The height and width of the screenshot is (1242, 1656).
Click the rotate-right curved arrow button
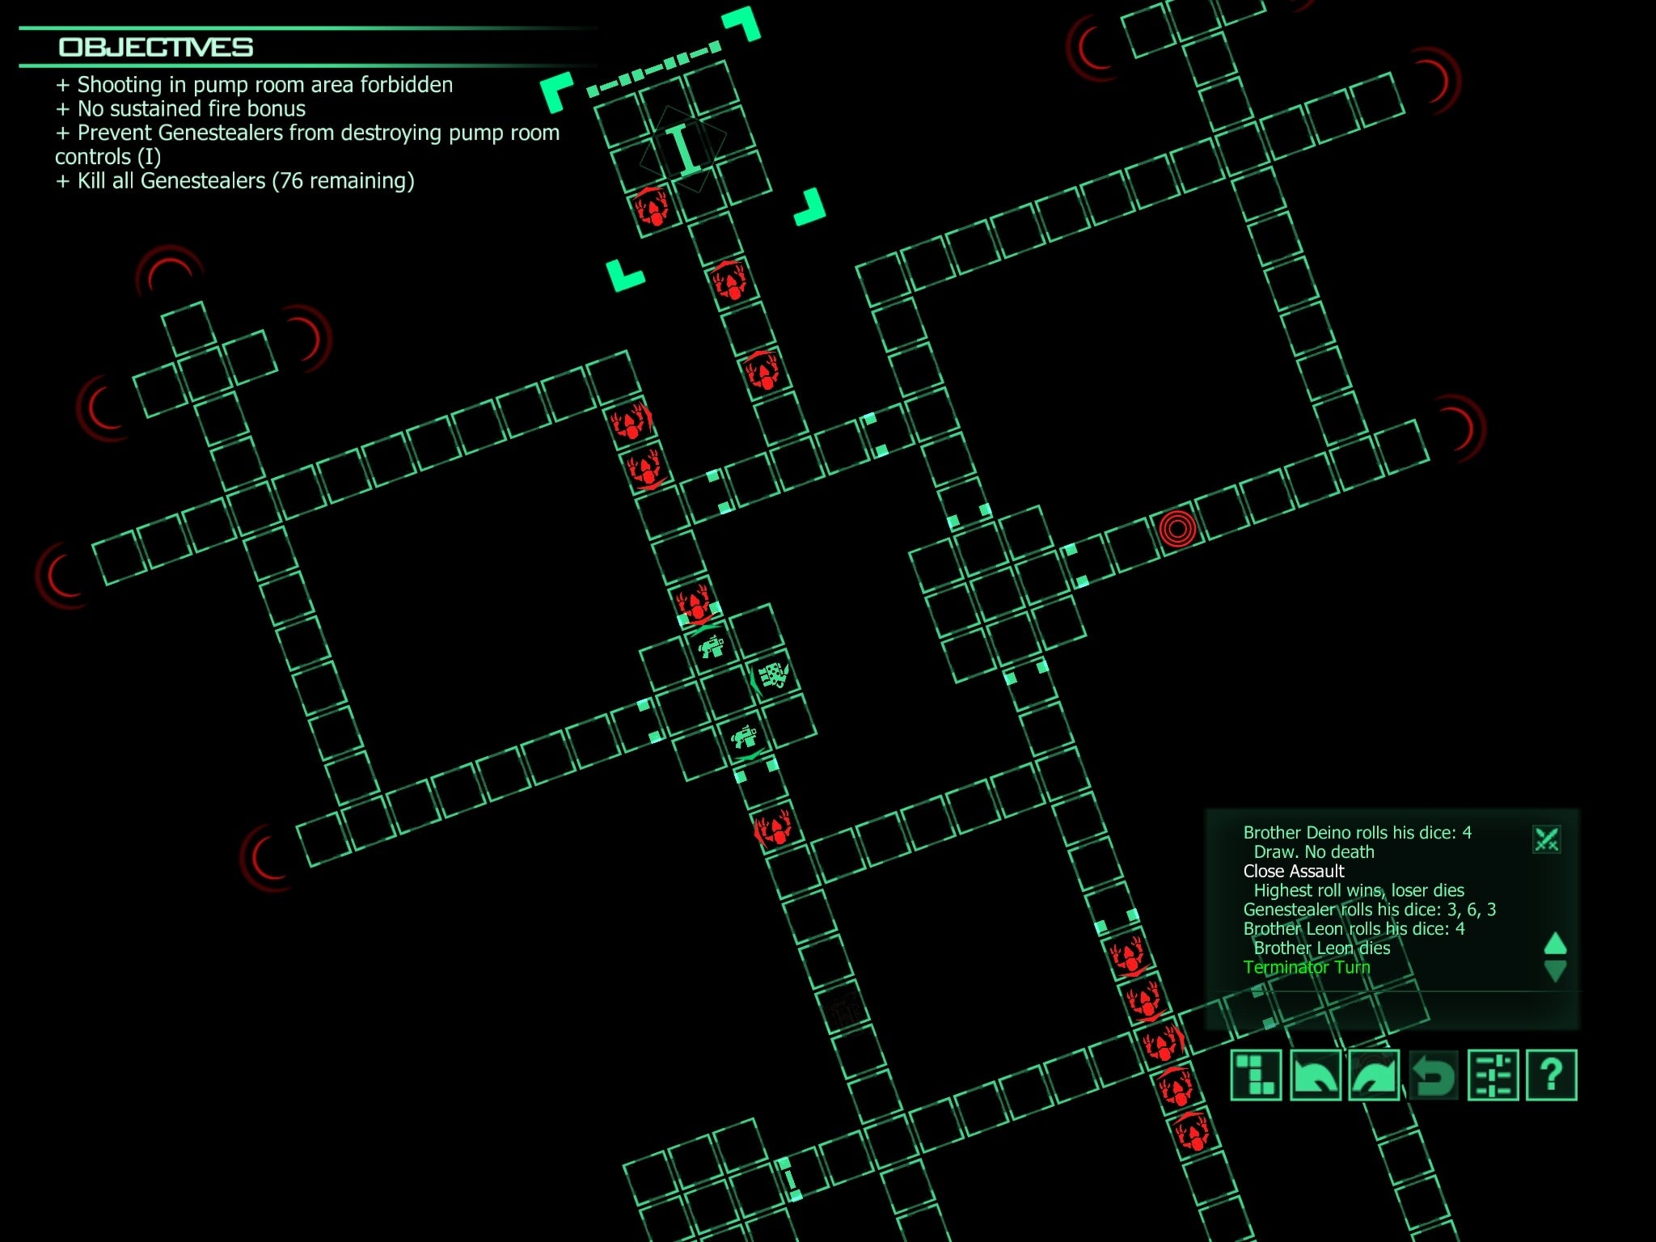click(1374, 1075)
